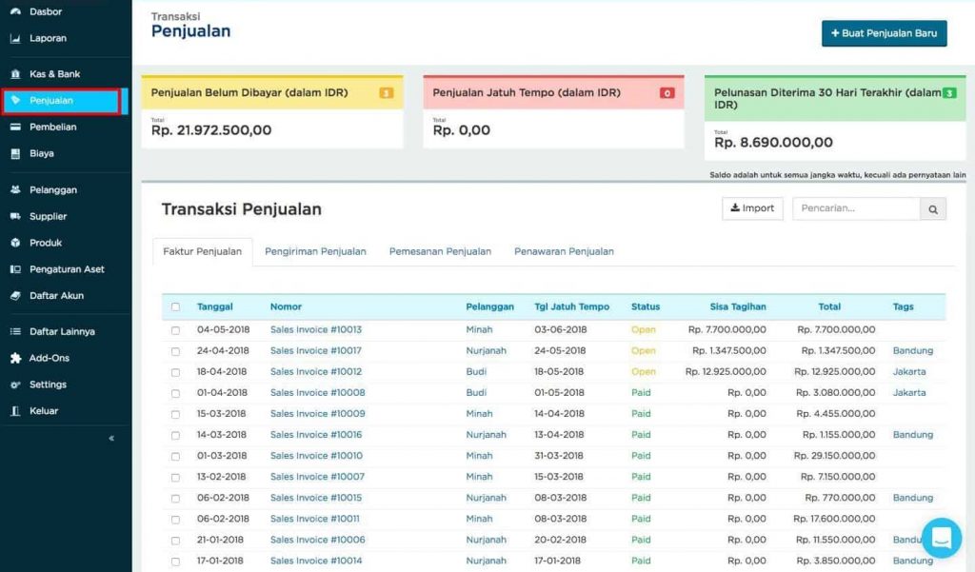
Task: Click Buat Penjualan Baru button
Action: tap(885, 33)
